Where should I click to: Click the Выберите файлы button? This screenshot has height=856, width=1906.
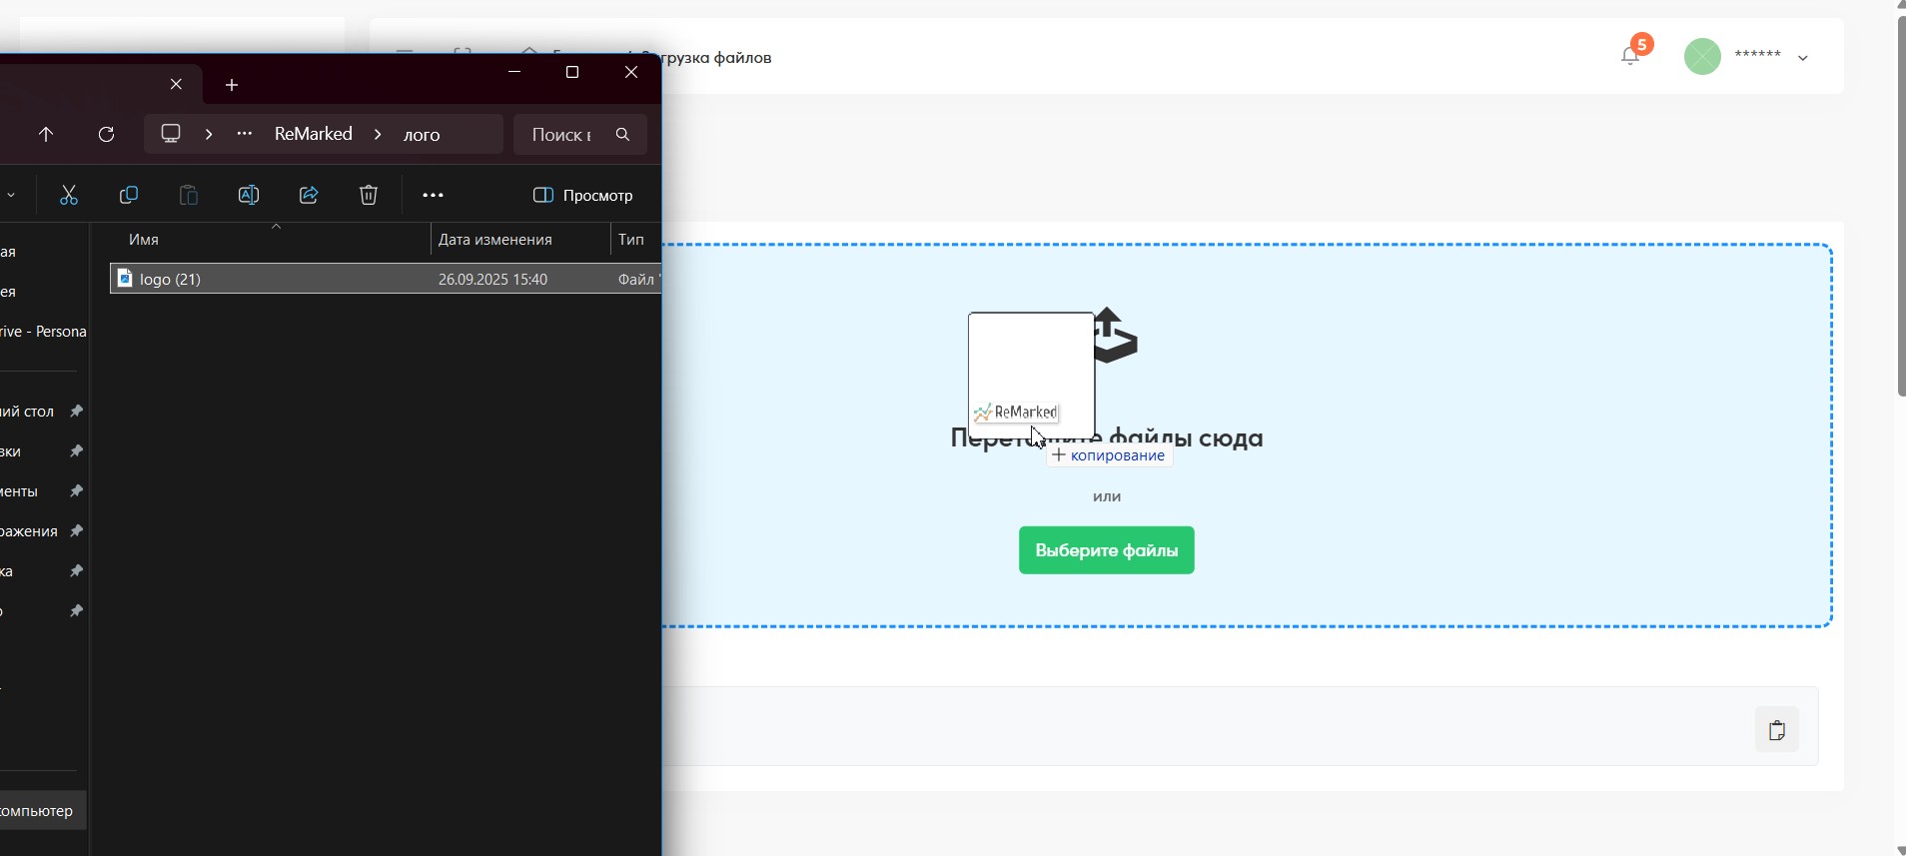click(x=1107, y=550)
